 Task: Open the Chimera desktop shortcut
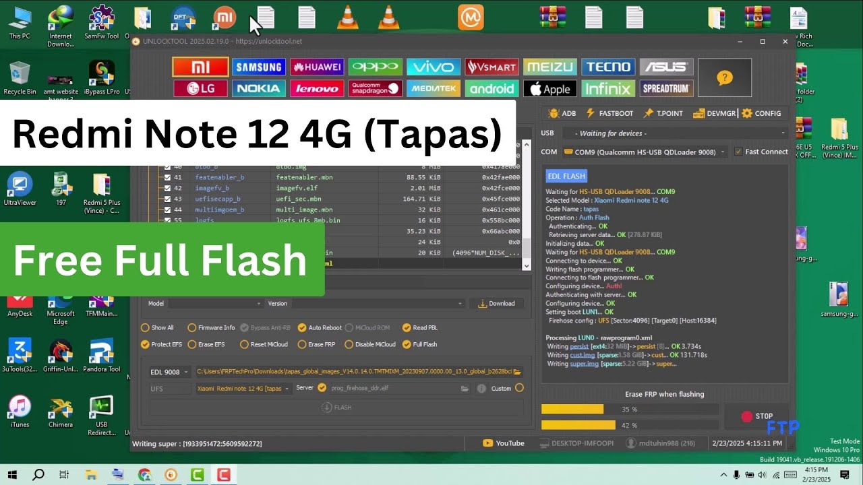61,412
